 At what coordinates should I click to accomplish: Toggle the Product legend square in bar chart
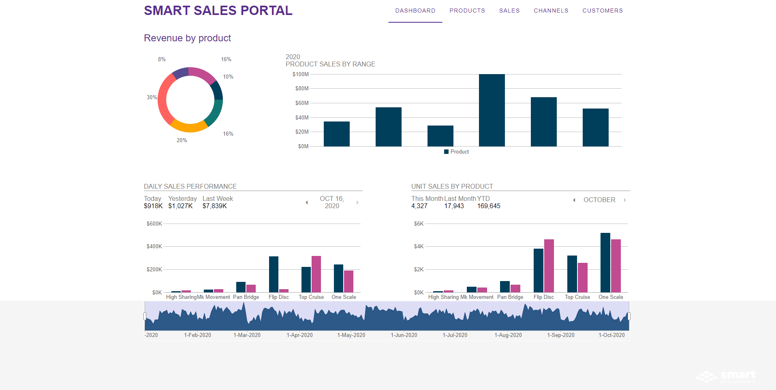point(446,152)
